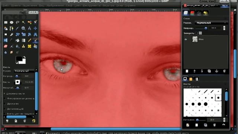This screenshot has width=238, height=134.
Task: Switch to the Channels tab
Action: (192, 13)
